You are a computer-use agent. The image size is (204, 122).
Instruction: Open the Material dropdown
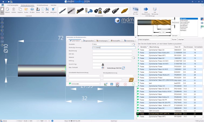131,58
